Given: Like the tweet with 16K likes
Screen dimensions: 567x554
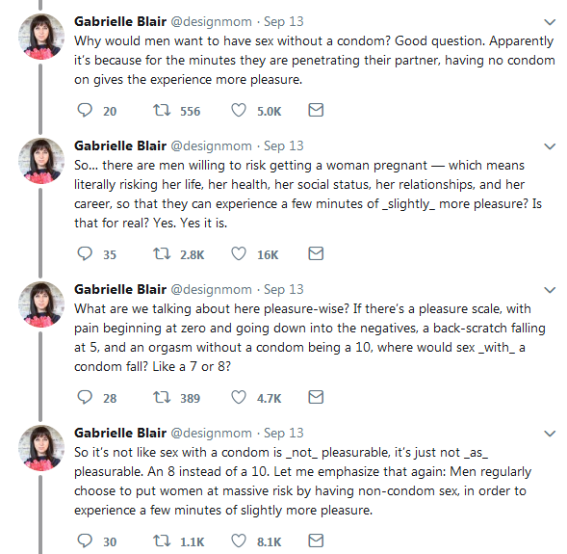Looking at the screenshot, I should click(239, 254).
